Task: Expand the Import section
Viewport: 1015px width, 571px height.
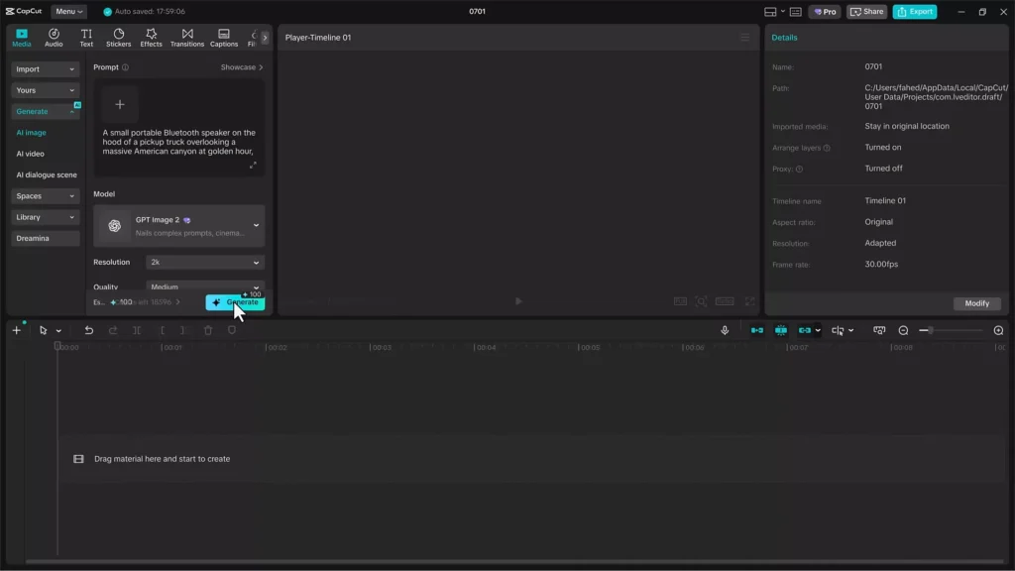Action: pos(45,69)
